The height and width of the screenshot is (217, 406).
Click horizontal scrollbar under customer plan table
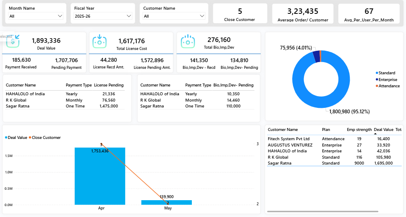point(322,212)
